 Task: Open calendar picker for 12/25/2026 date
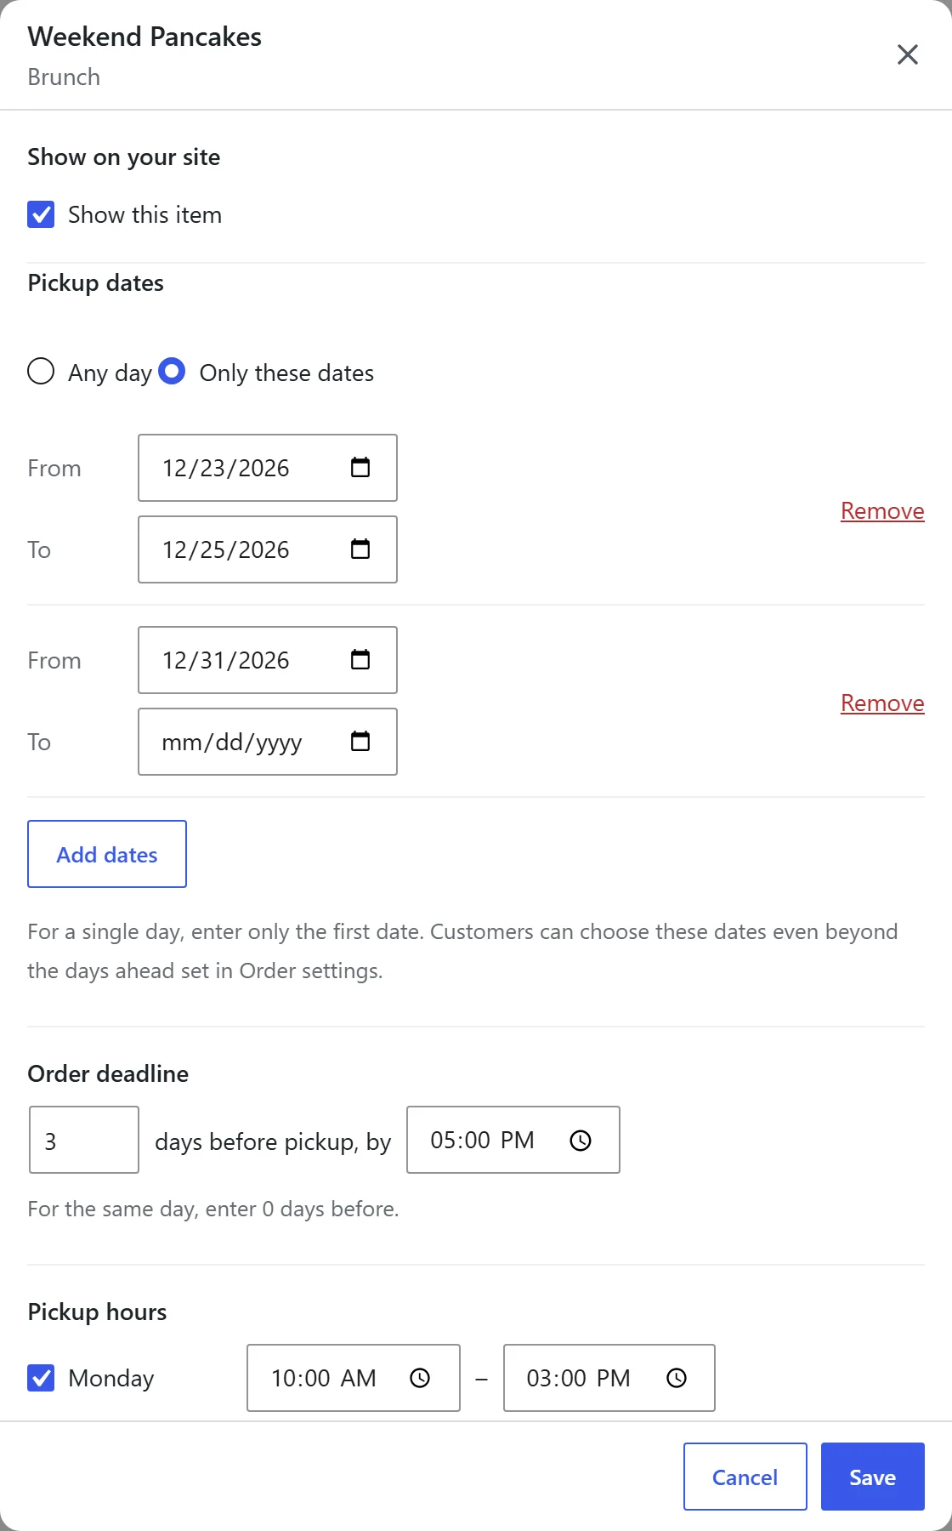[360, 549]
